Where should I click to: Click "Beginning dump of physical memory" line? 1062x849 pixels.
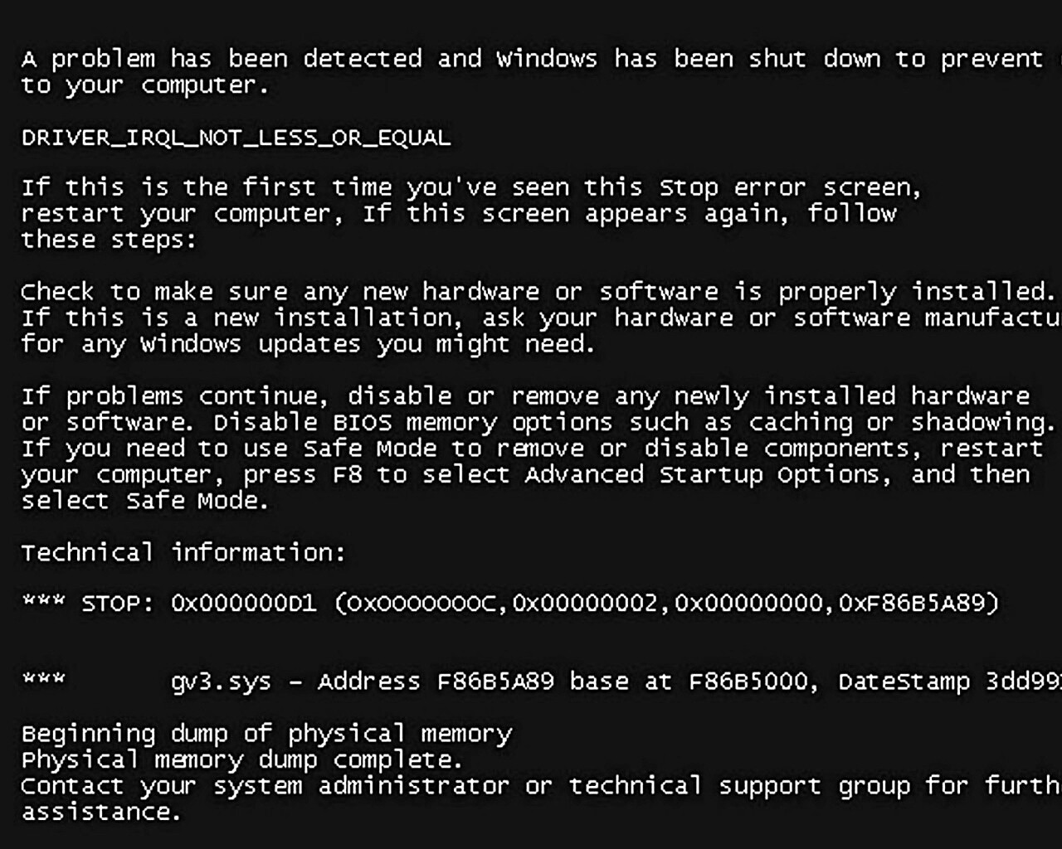(x=266, y=734)
